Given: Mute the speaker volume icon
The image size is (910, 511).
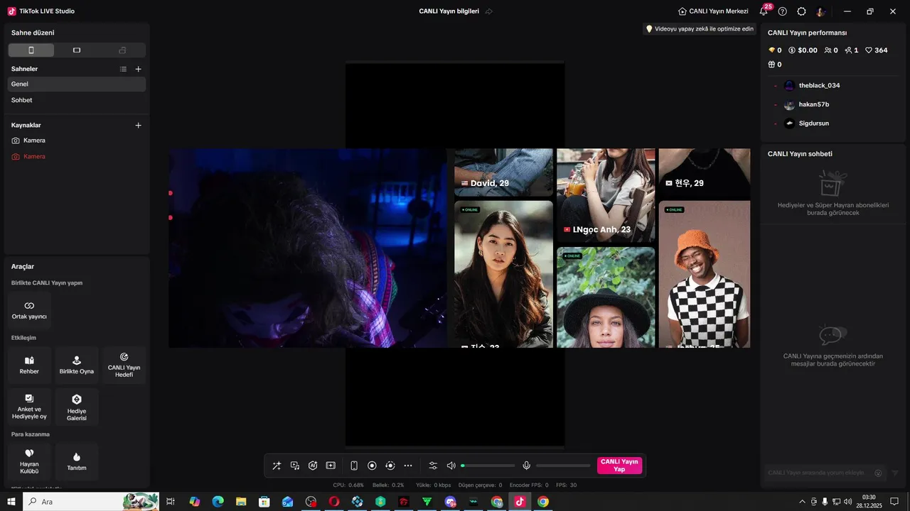Looking at the screenshot, I should coord(451,466).
